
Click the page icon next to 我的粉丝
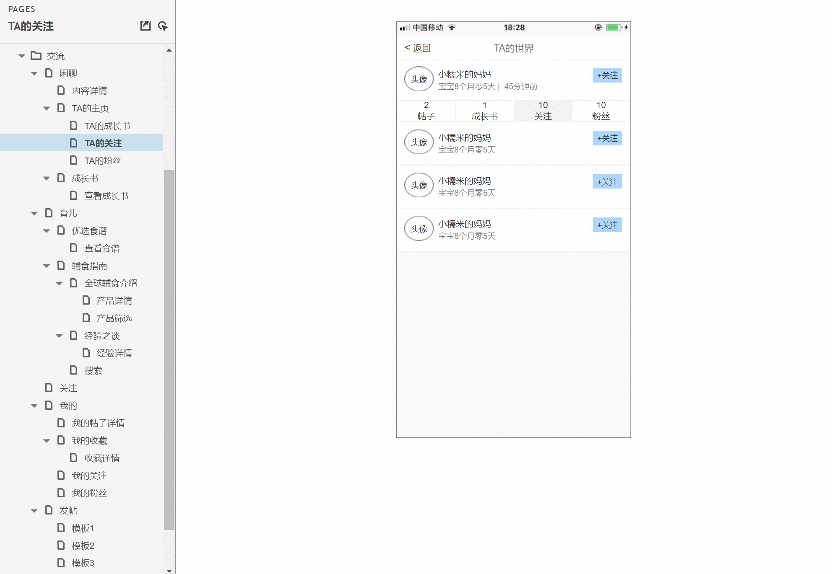61,492
